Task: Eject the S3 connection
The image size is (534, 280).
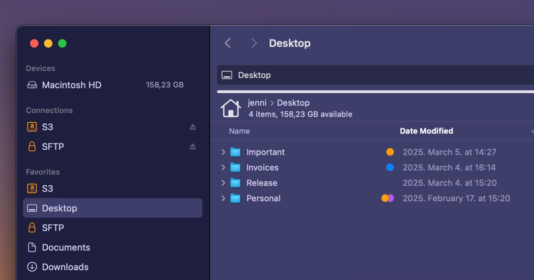Action: pyautogui.click(x=193, y=127)
